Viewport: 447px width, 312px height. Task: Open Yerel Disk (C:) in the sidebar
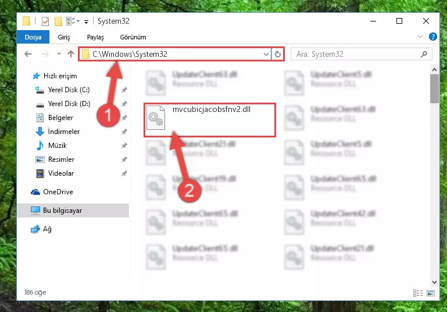[62, 90]
